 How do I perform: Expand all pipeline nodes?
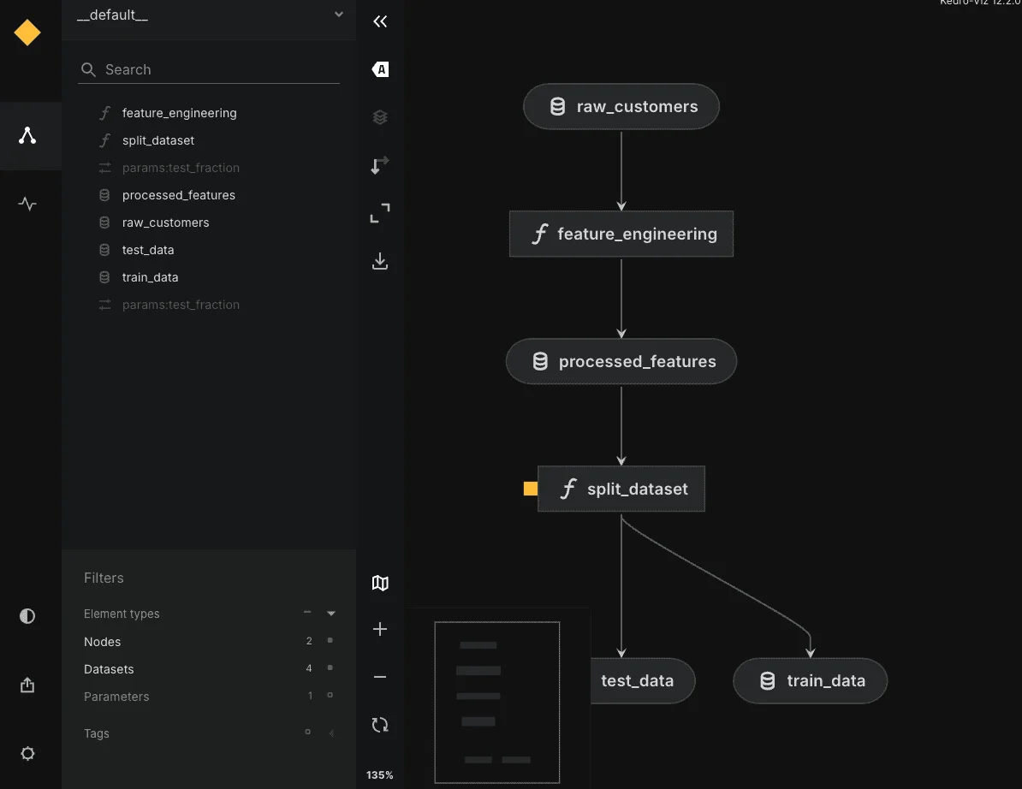(x=380, y=213)
